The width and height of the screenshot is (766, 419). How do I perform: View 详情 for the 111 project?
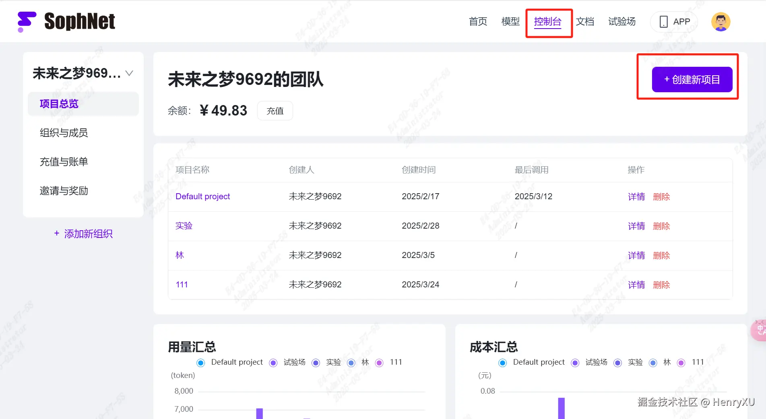(636, 285)
